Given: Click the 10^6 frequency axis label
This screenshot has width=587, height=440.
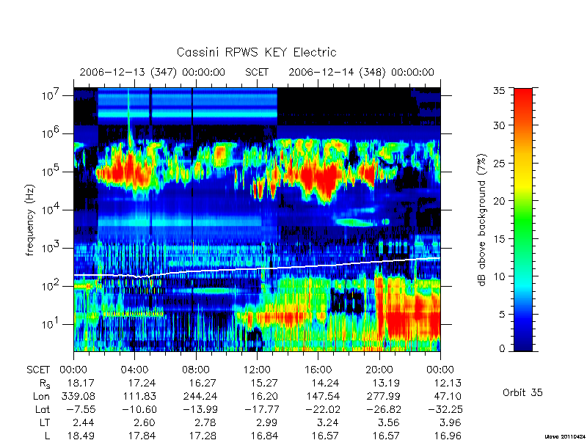Looking at the screenshot, I should pos(51,133).
